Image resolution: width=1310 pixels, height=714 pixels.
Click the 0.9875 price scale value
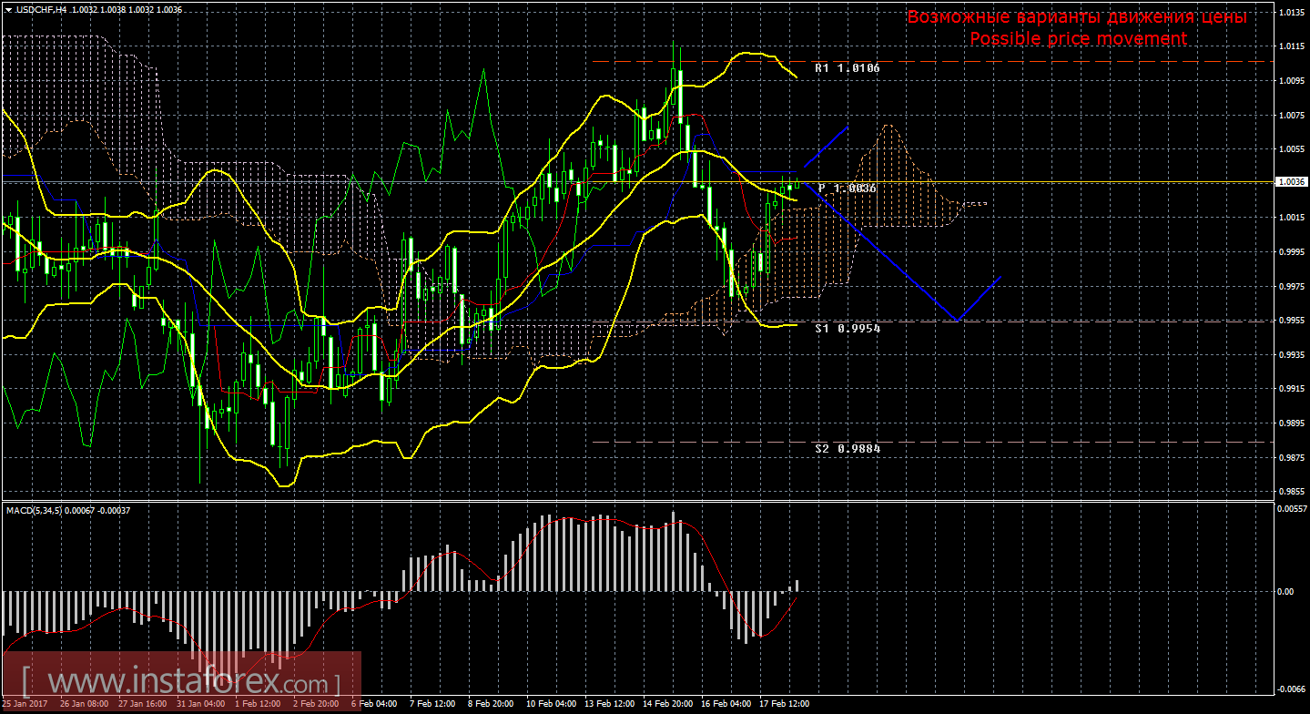click(1291, 458)
